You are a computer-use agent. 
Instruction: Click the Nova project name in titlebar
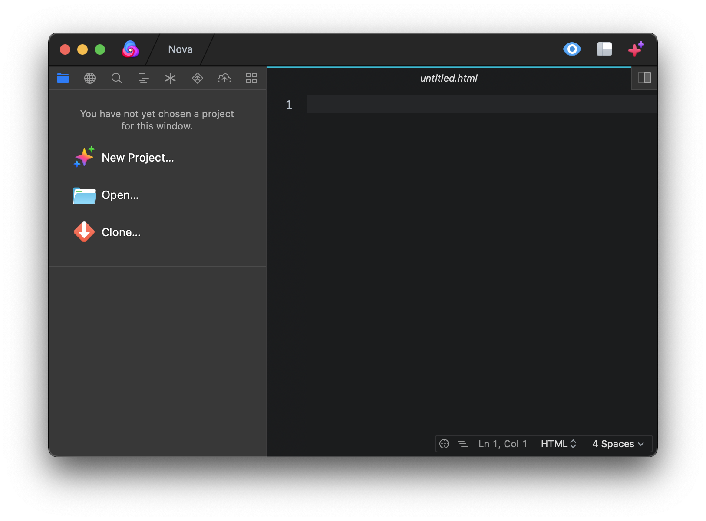[x=180, y=49]
